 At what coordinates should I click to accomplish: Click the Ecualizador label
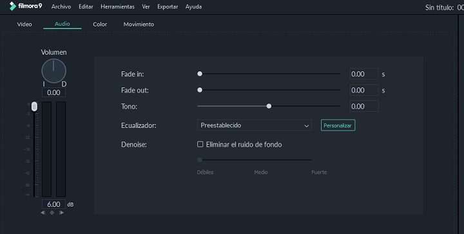pos(139,125)
